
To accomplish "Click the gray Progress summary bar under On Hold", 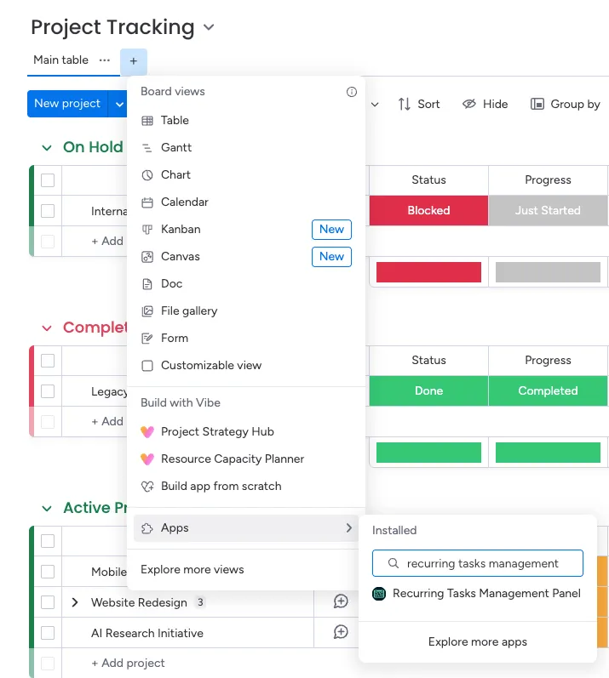I will 548,272.
